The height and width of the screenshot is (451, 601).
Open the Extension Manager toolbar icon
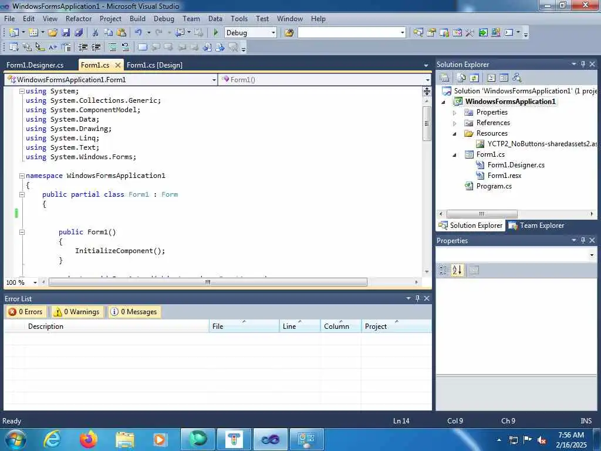click(495, 33)
